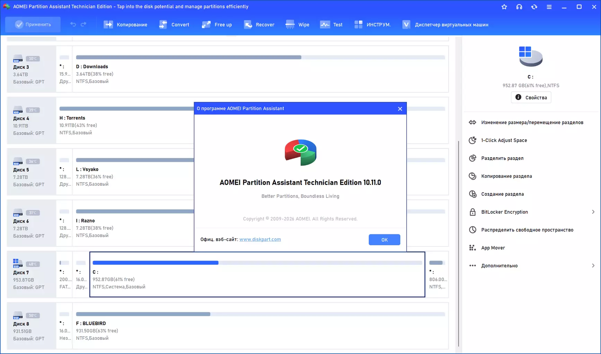
Task: Select the C : system partition
Action: 257,275
